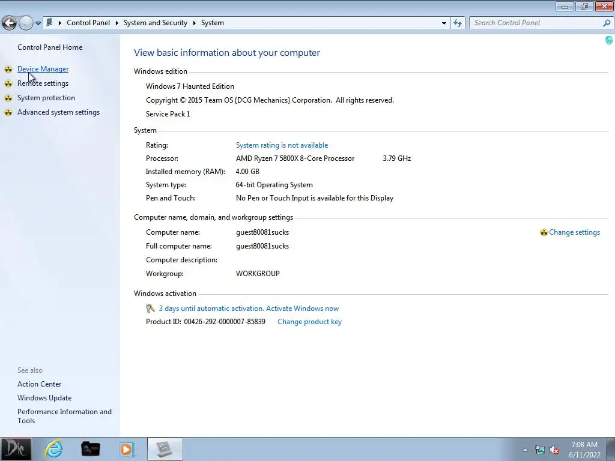This screenshot has height=461, width=615.
Task: Select the processor name text
Action: (x=295, y=158)
